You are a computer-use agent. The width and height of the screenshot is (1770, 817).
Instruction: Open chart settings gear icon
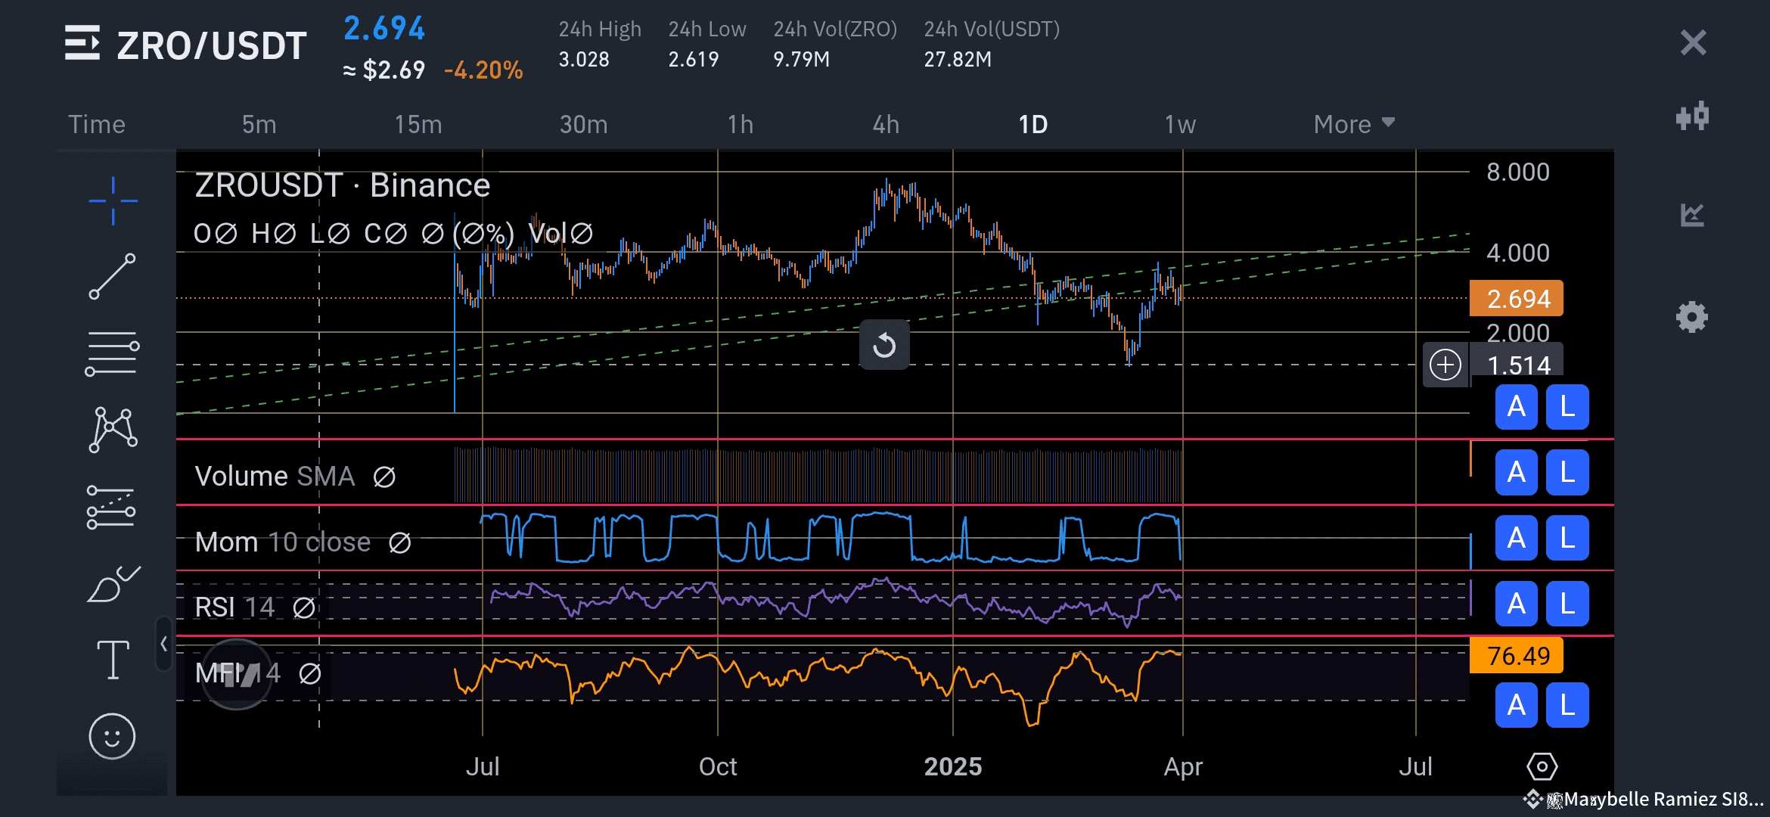1692,317
